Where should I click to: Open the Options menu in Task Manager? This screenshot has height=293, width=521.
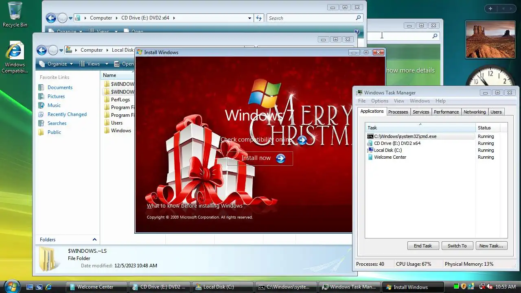380,101
